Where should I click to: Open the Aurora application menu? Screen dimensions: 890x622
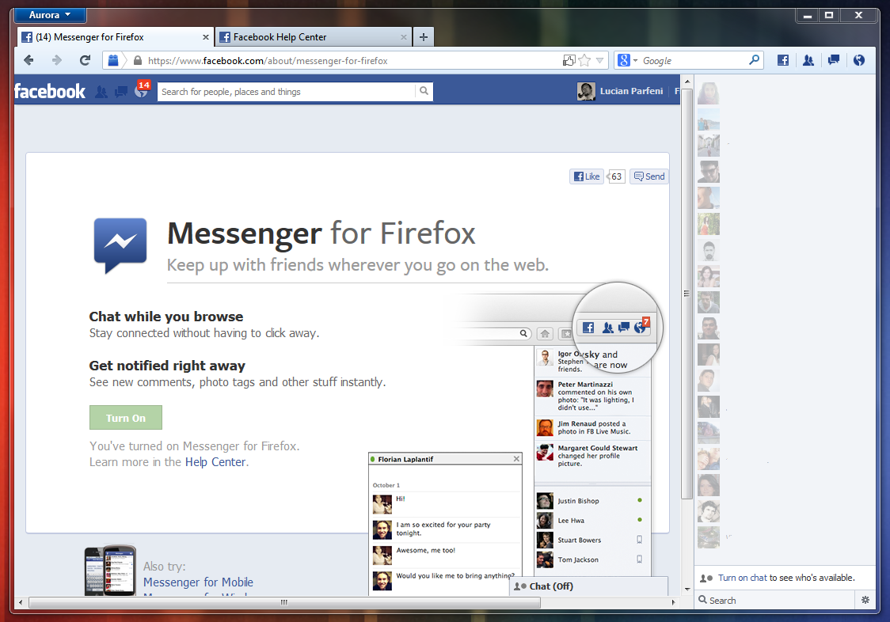tap(50, 15)
